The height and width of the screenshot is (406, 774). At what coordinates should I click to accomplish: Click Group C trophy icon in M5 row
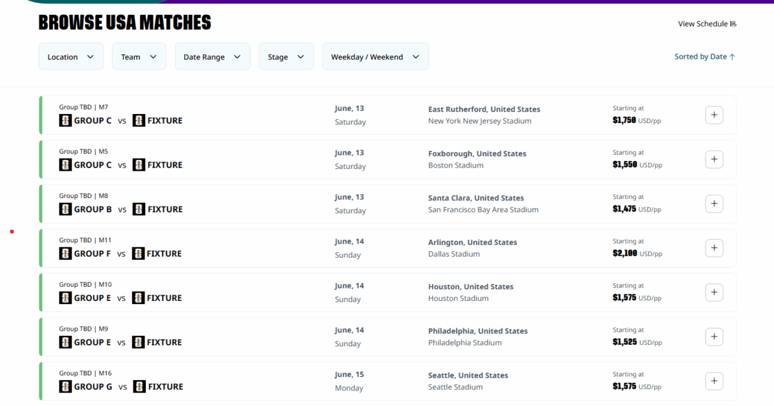65,165
